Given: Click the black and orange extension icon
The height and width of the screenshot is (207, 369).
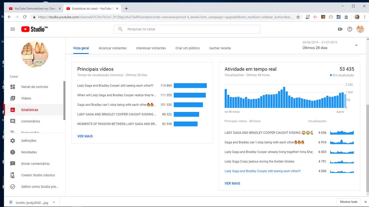Looking at the screenshot, I should (323, 17).
